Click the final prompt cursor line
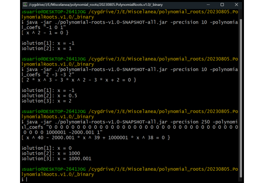264x183 pixels. click(x=24, y=180)
